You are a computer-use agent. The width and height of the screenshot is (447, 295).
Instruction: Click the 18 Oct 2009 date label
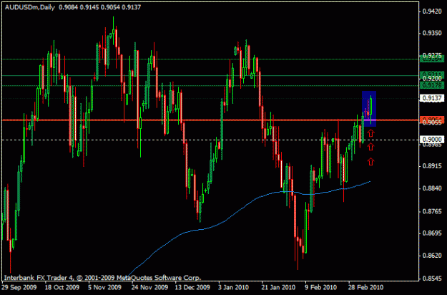(62, 287)
